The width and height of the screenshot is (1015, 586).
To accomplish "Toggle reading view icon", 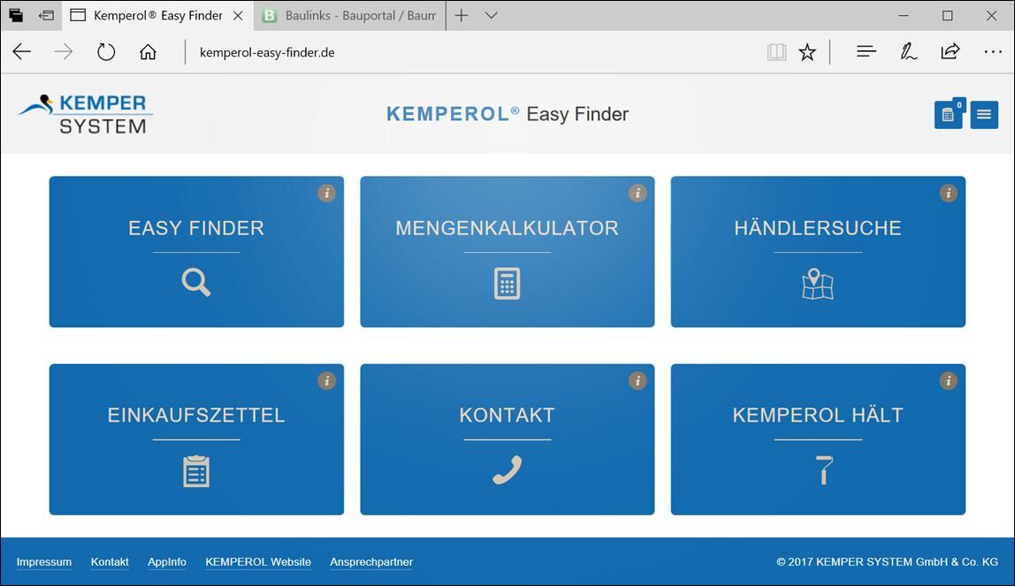I will coord(776,52).
